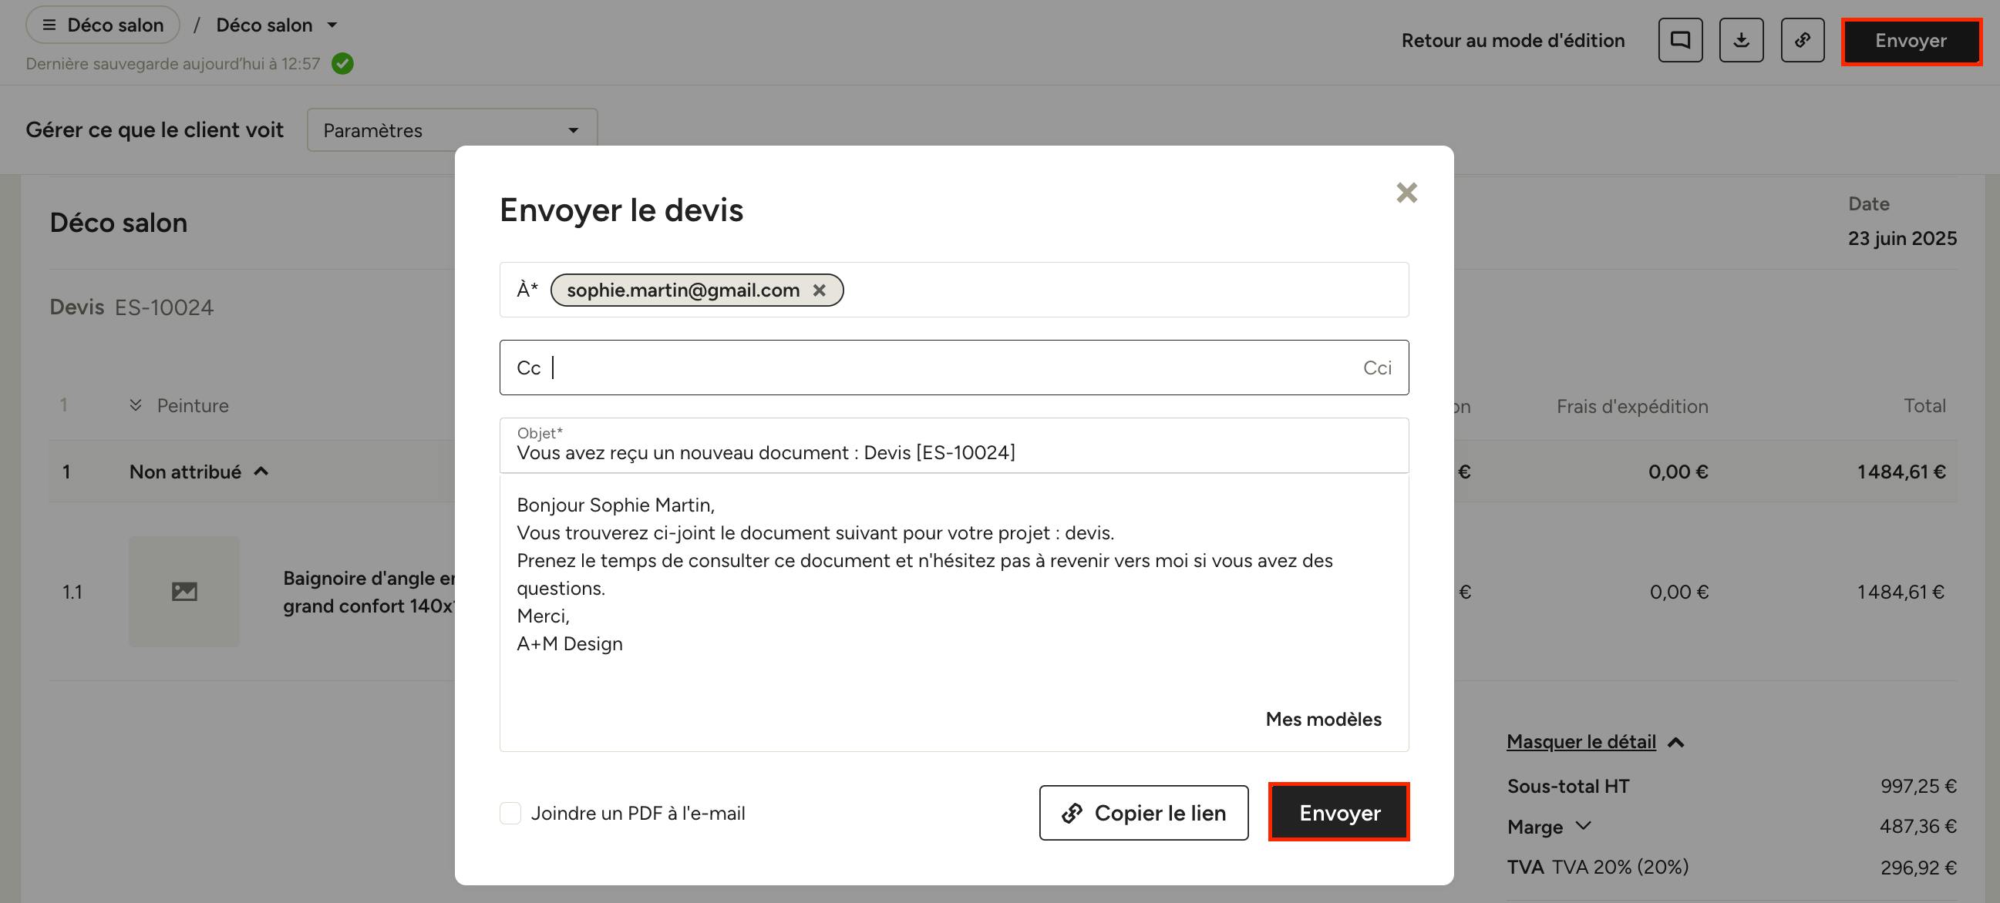The image size is (2000, 903).
Task: Click the download icon in top toolbar
Action: point(1741,40)
